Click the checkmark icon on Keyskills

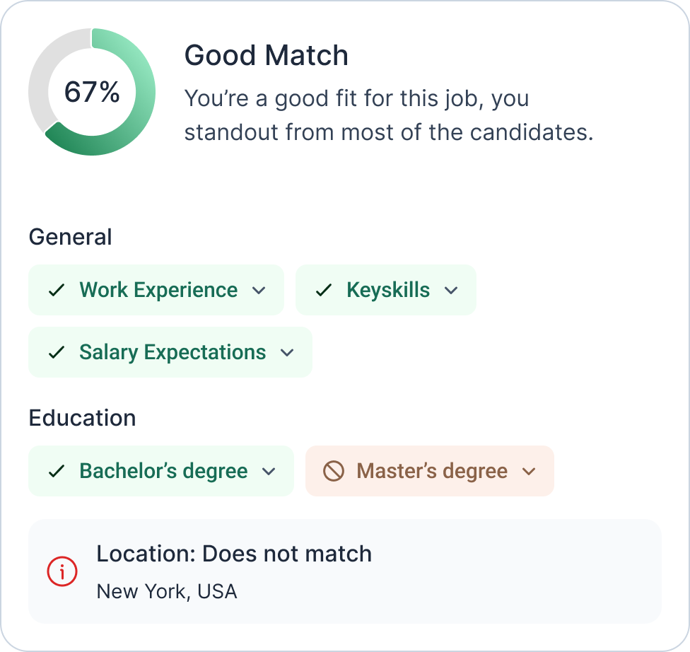[x=323, y=289]
